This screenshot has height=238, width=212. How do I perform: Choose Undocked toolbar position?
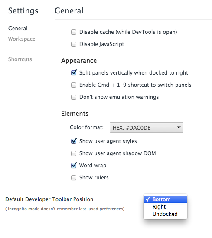point(166,214)
